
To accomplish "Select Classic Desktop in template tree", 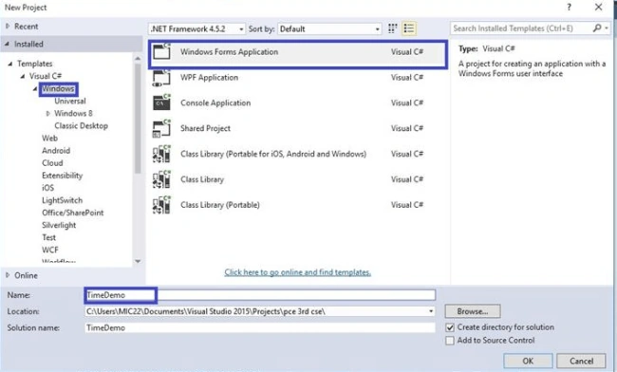I will click(x=81, y=126).
